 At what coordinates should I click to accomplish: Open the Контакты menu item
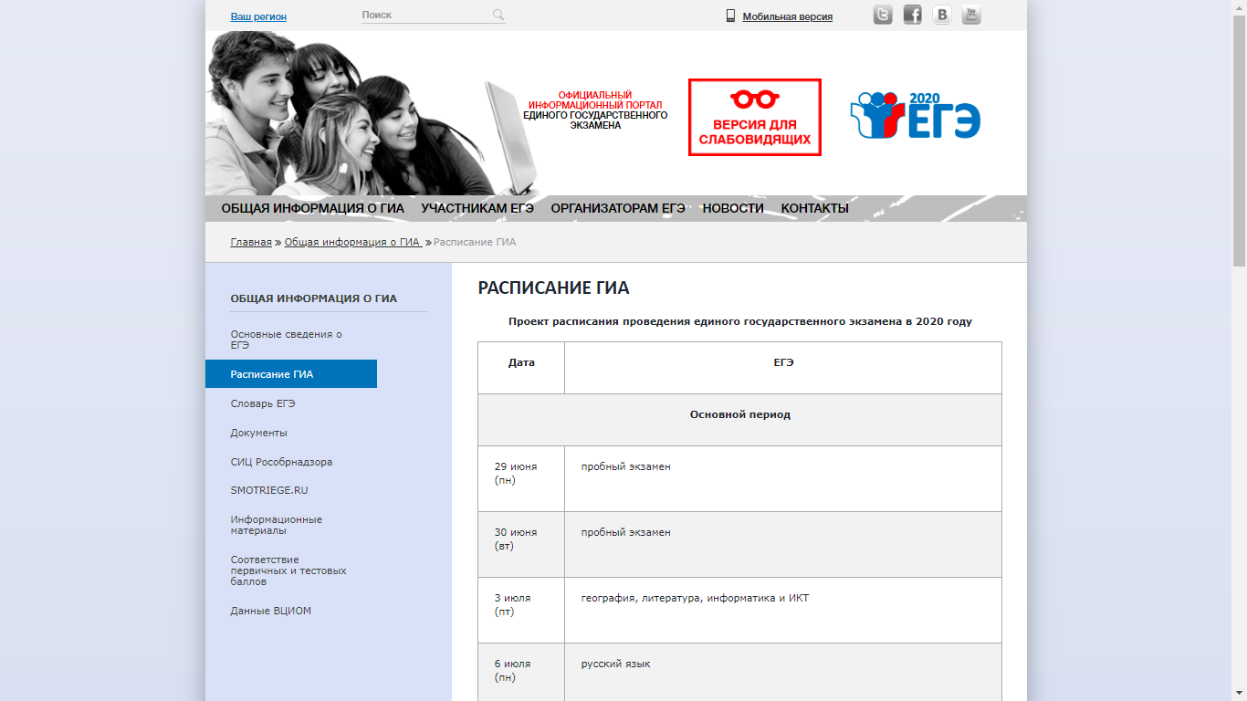point(814,208)
